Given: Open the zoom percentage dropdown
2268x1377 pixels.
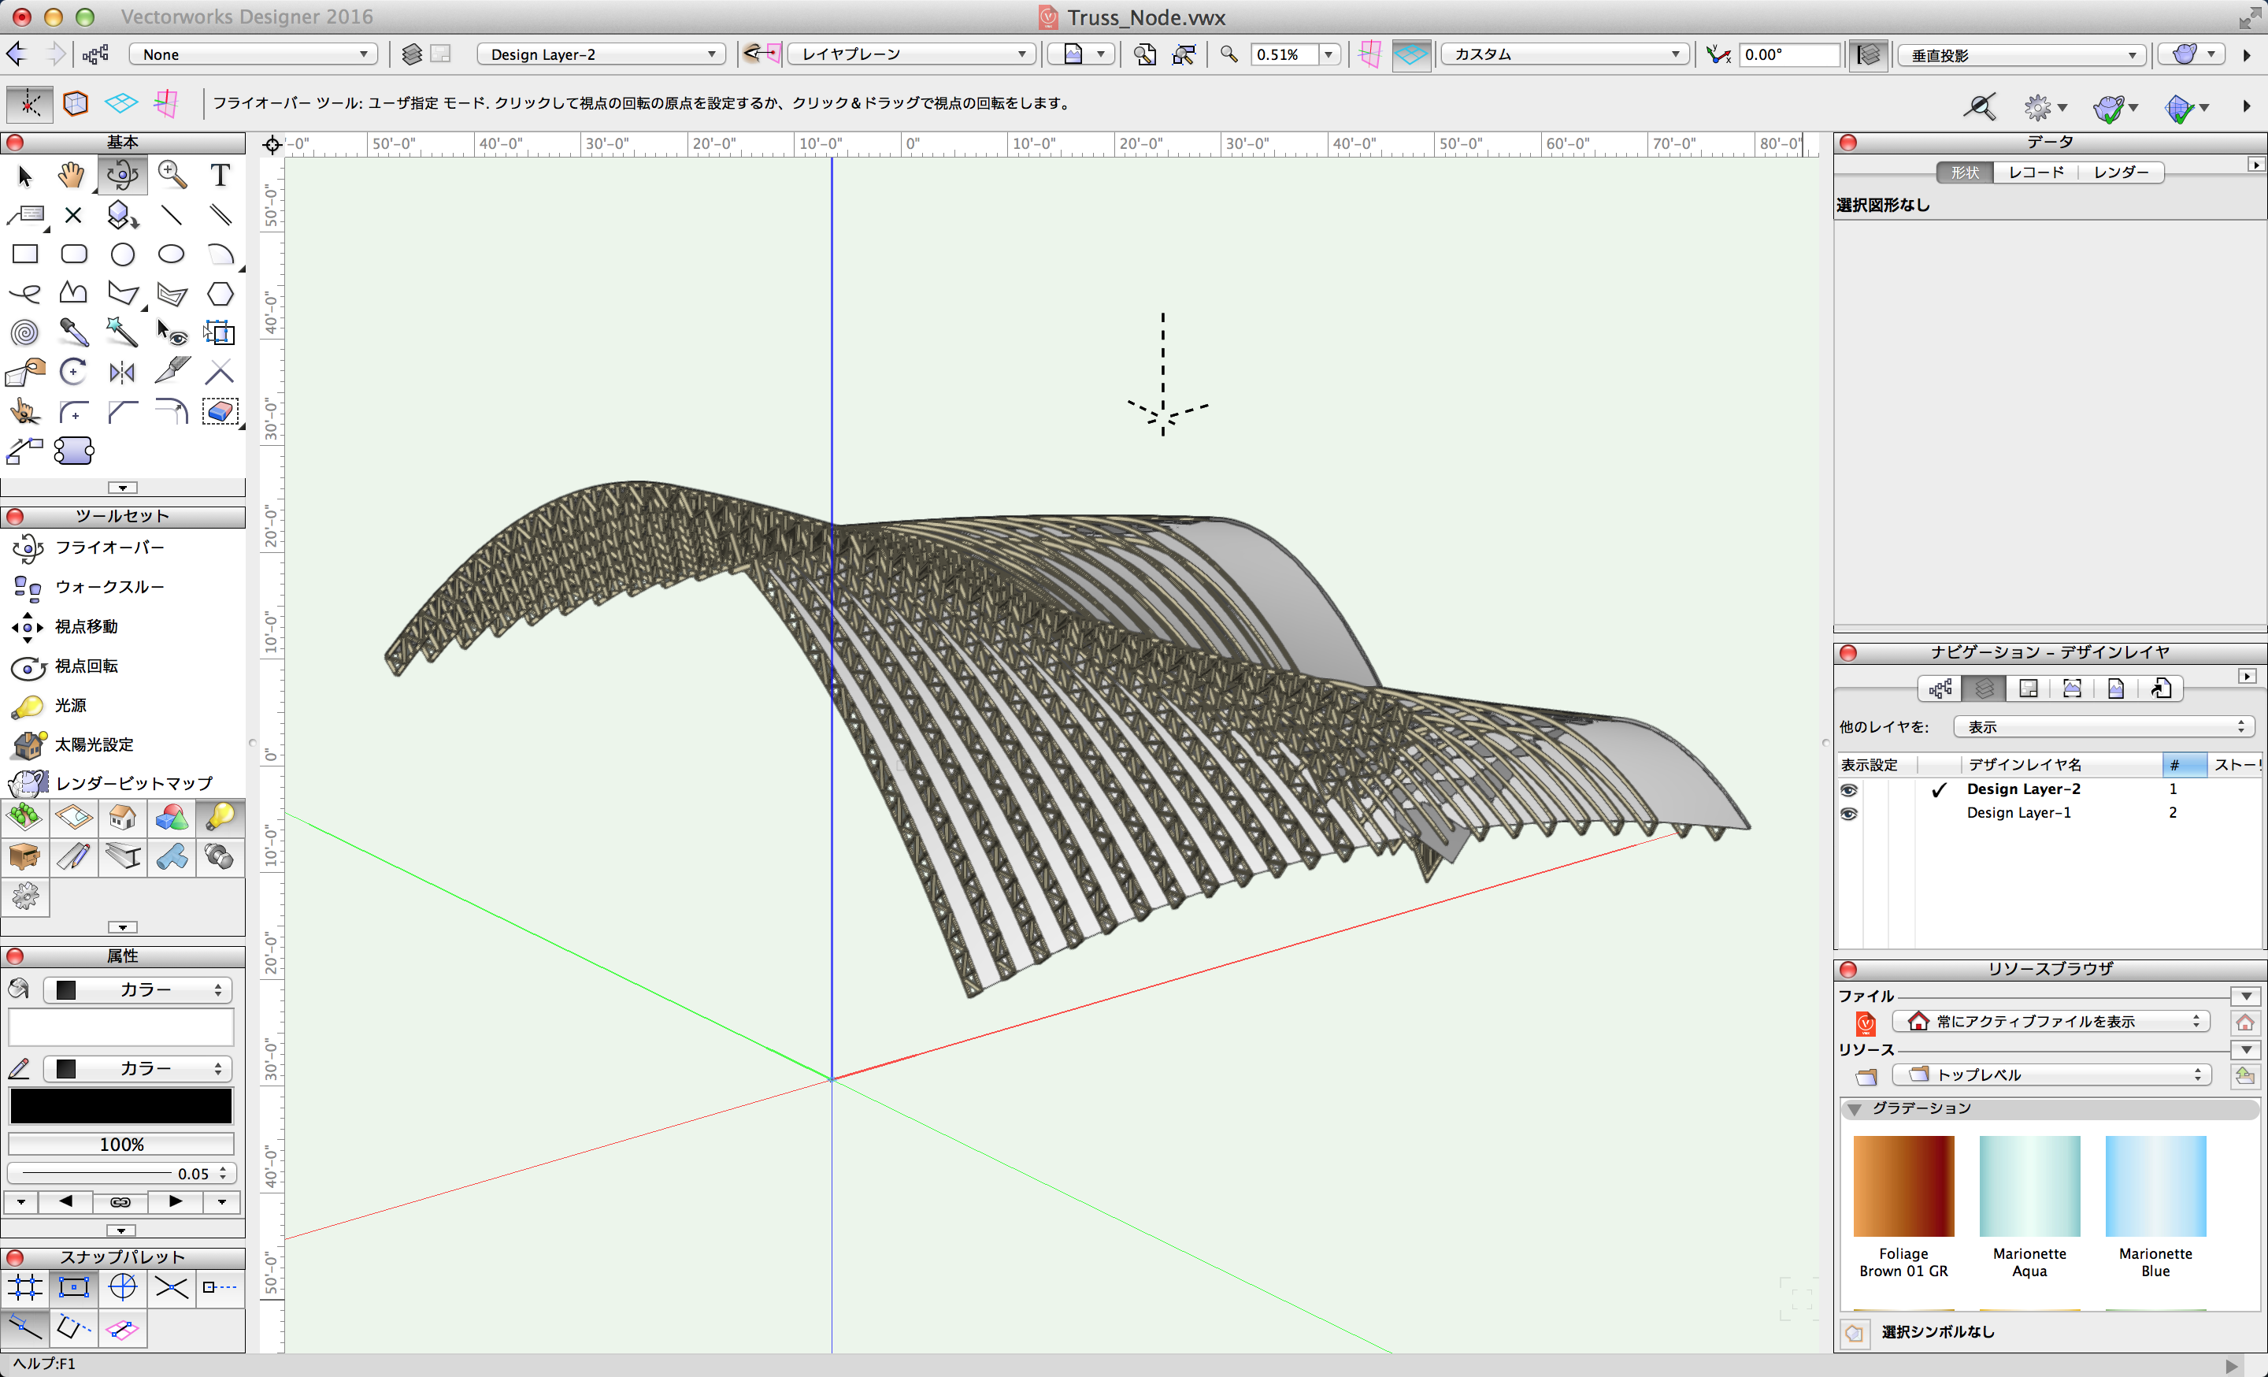Looking at the screenshot, I should [x=1327, y=54].
